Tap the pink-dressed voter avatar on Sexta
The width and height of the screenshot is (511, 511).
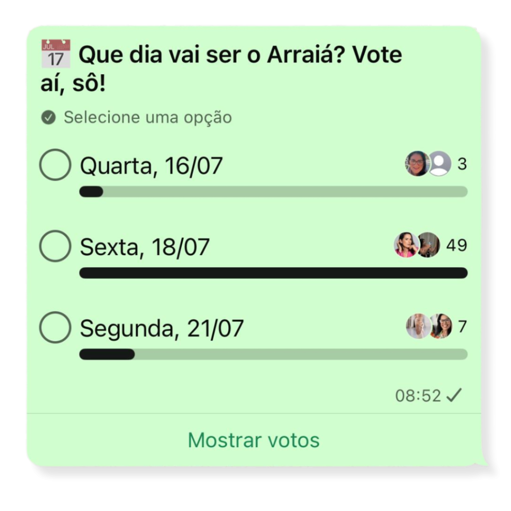(x=406, y=245)
